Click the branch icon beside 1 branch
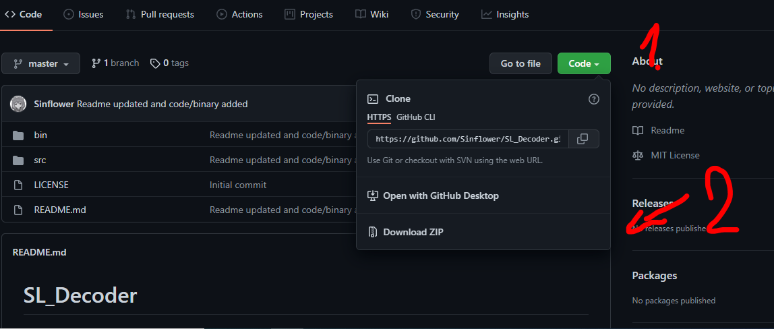 pyautogui.click(x=96, y=63)
